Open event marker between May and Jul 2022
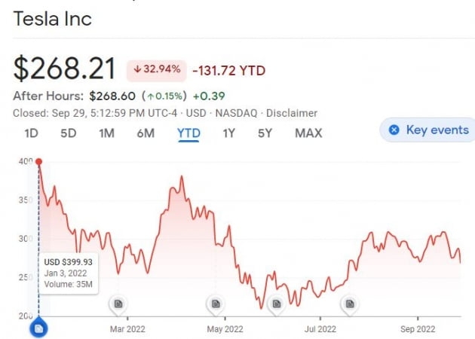475x339 pixels. (x=276, y=304)
